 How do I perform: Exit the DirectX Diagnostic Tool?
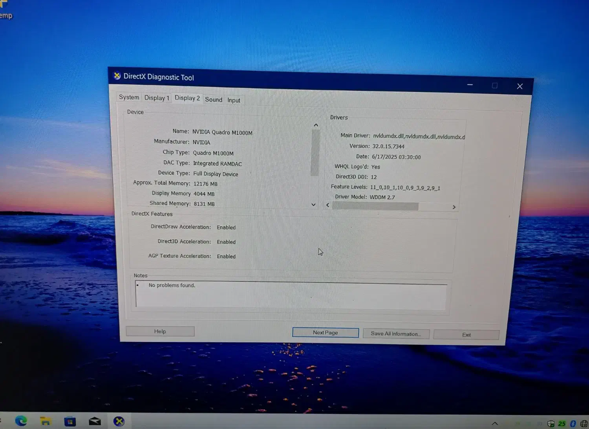pyautogui.click(x=466, y=335)
